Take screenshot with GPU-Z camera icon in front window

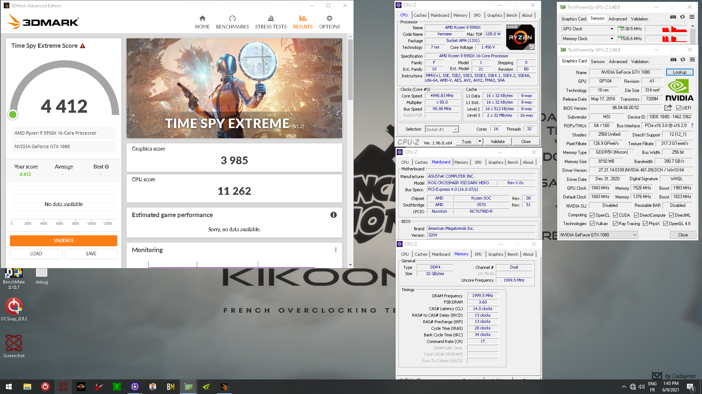tap(673, 59)
